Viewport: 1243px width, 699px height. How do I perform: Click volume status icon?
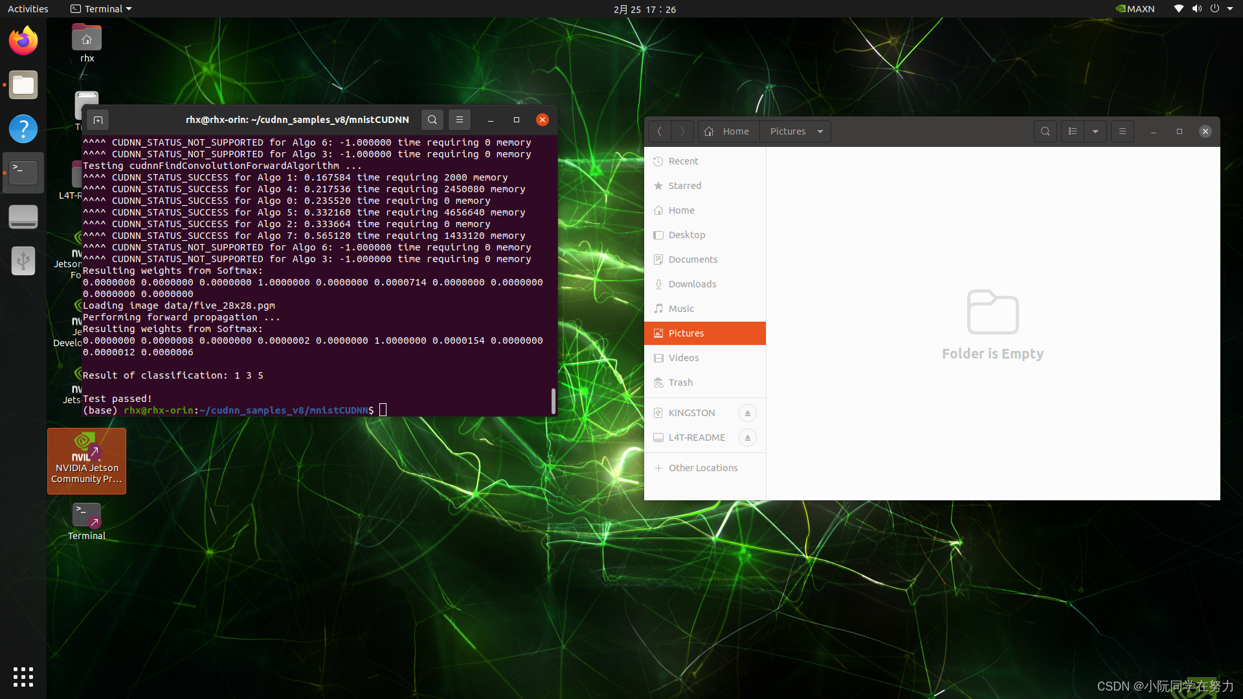coord(1196,9)
